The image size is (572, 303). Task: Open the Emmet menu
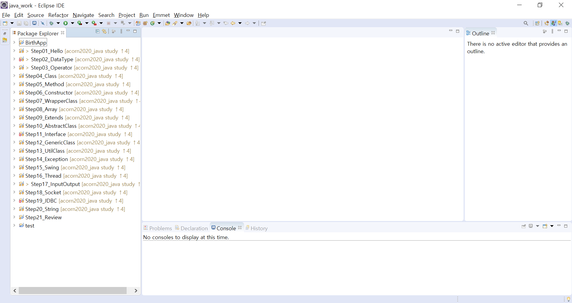(161, 15)
